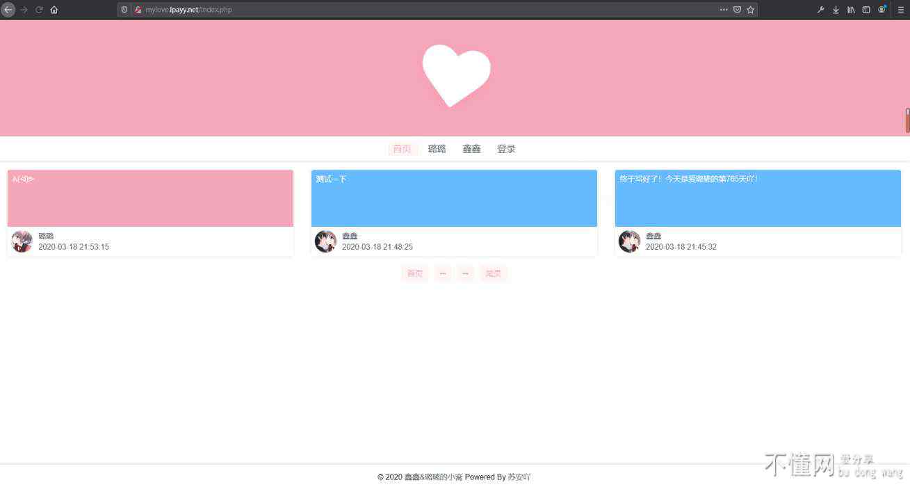Open the hamburger application menu
This screenshot has width=910, height=487.
[x=900, y=10]
